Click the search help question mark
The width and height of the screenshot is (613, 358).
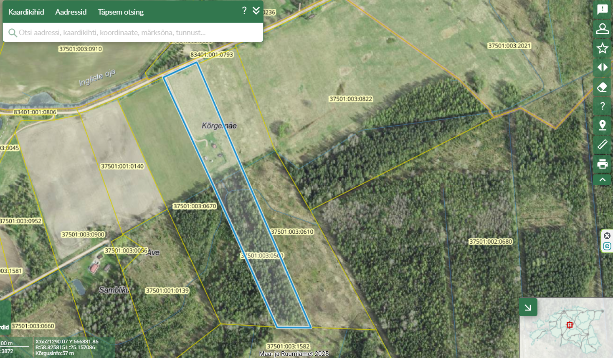pyautogui.click(x=244, y=11)
